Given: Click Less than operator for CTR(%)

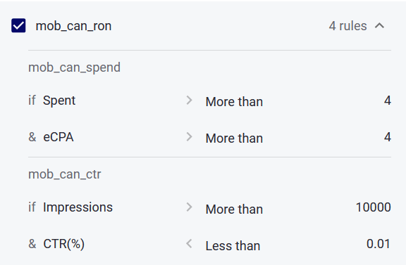Looking at the screenshot, I should click(233, 245).
